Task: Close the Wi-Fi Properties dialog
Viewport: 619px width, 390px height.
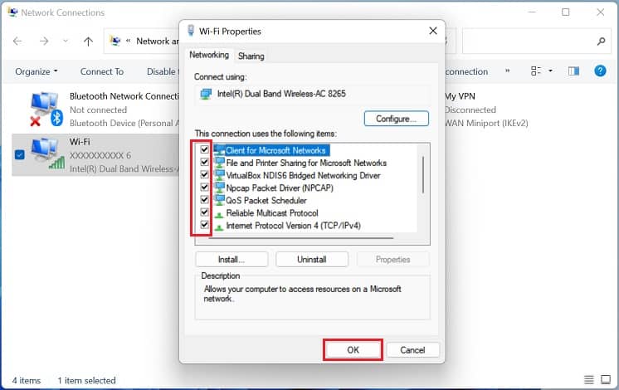Action: tap(433, 31)
